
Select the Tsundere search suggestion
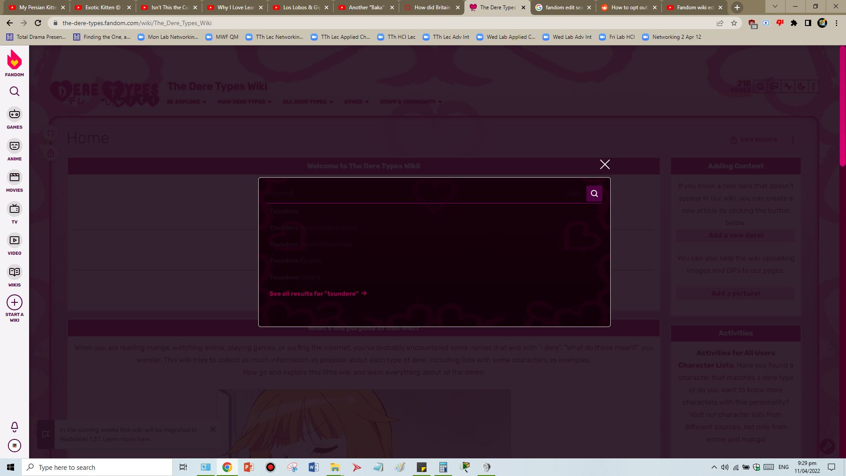pyautogui.click(x=284, y=212)
